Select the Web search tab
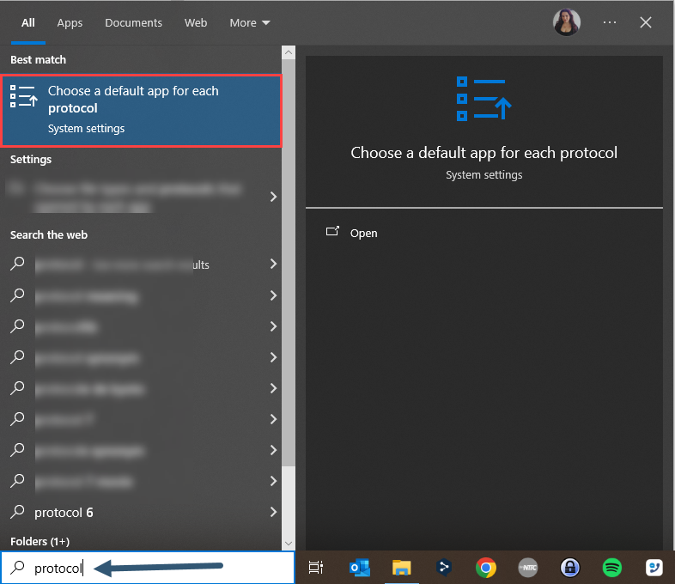675x584 pixels. point(196,23)
